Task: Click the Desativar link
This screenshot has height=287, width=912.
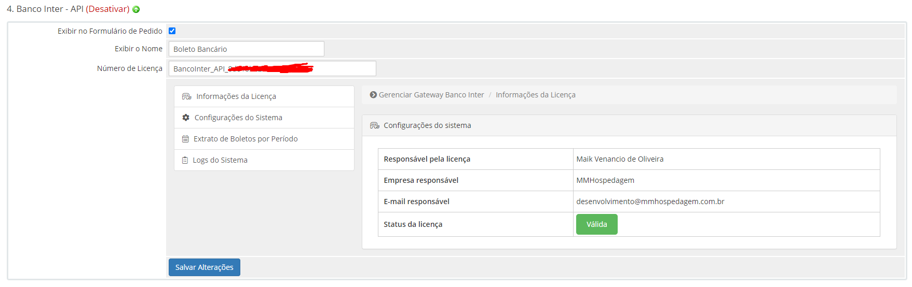Action: 107,9
